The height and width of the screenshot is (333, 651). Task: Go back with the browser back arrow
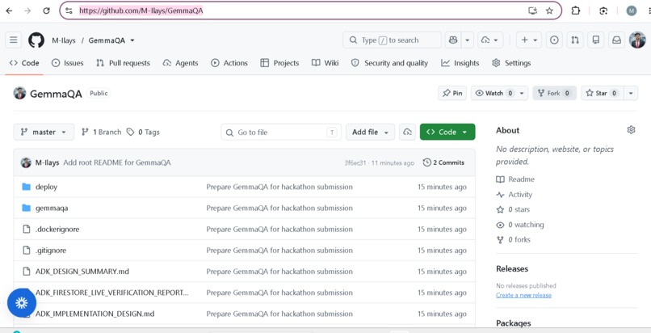(x=9, y=11)
